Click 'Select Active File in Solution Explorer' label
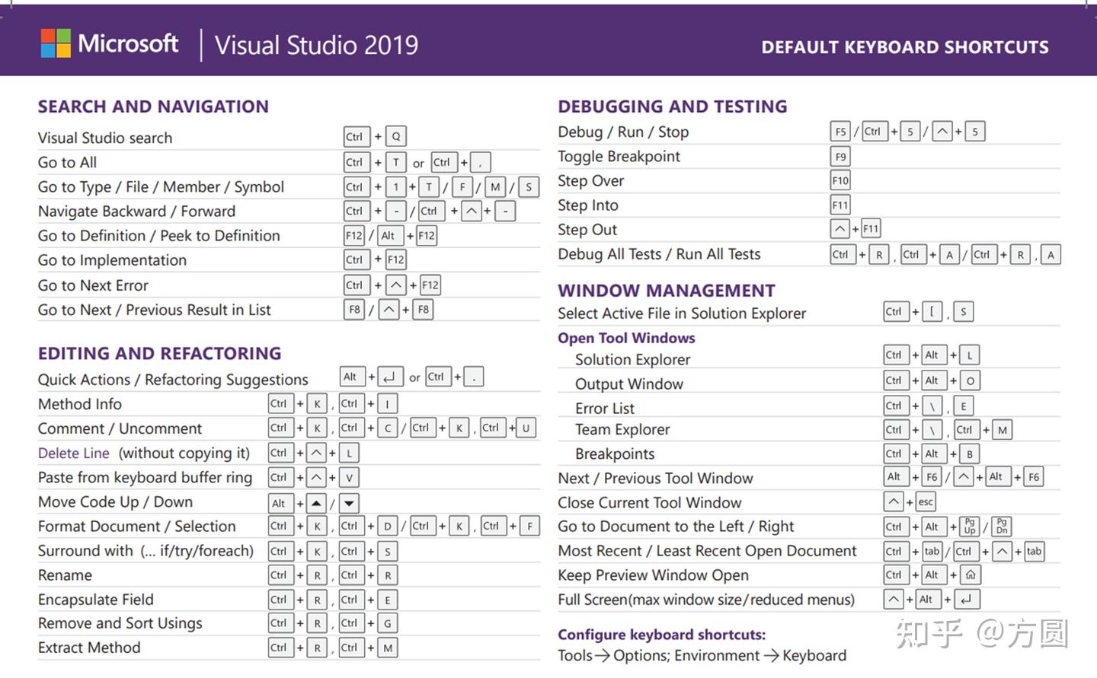 682,314
